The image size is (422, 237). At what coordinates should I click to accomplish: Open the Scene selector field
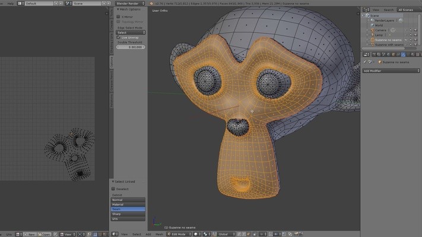87,4
